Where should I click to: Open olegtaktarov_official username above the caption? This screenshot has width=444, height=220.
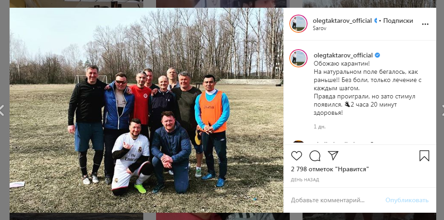tap(344, 55)
